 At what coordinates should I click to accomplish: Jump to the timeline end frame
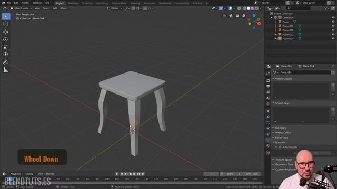143,174
